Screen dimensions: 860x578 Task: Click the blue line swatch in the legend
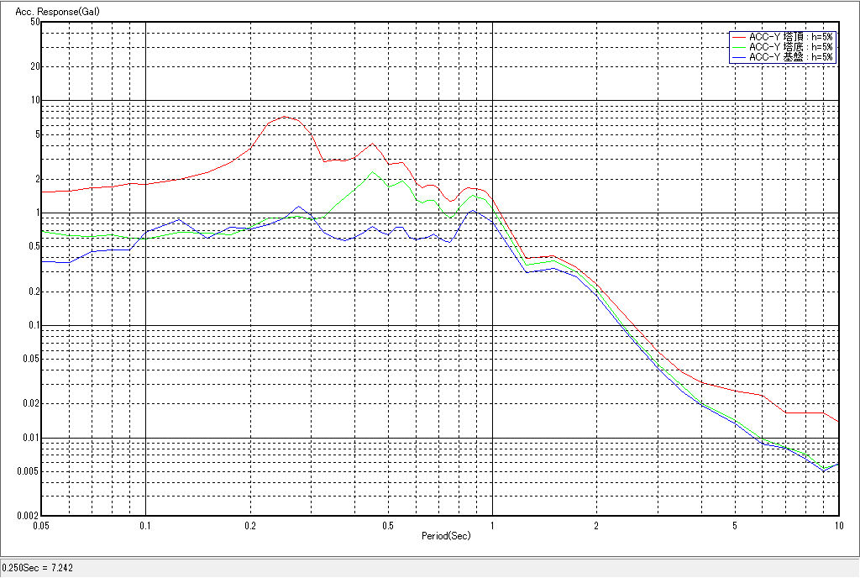pos(739,57)
